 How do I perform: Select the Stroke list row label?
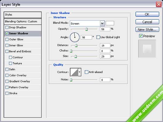[x=13, y=93]
